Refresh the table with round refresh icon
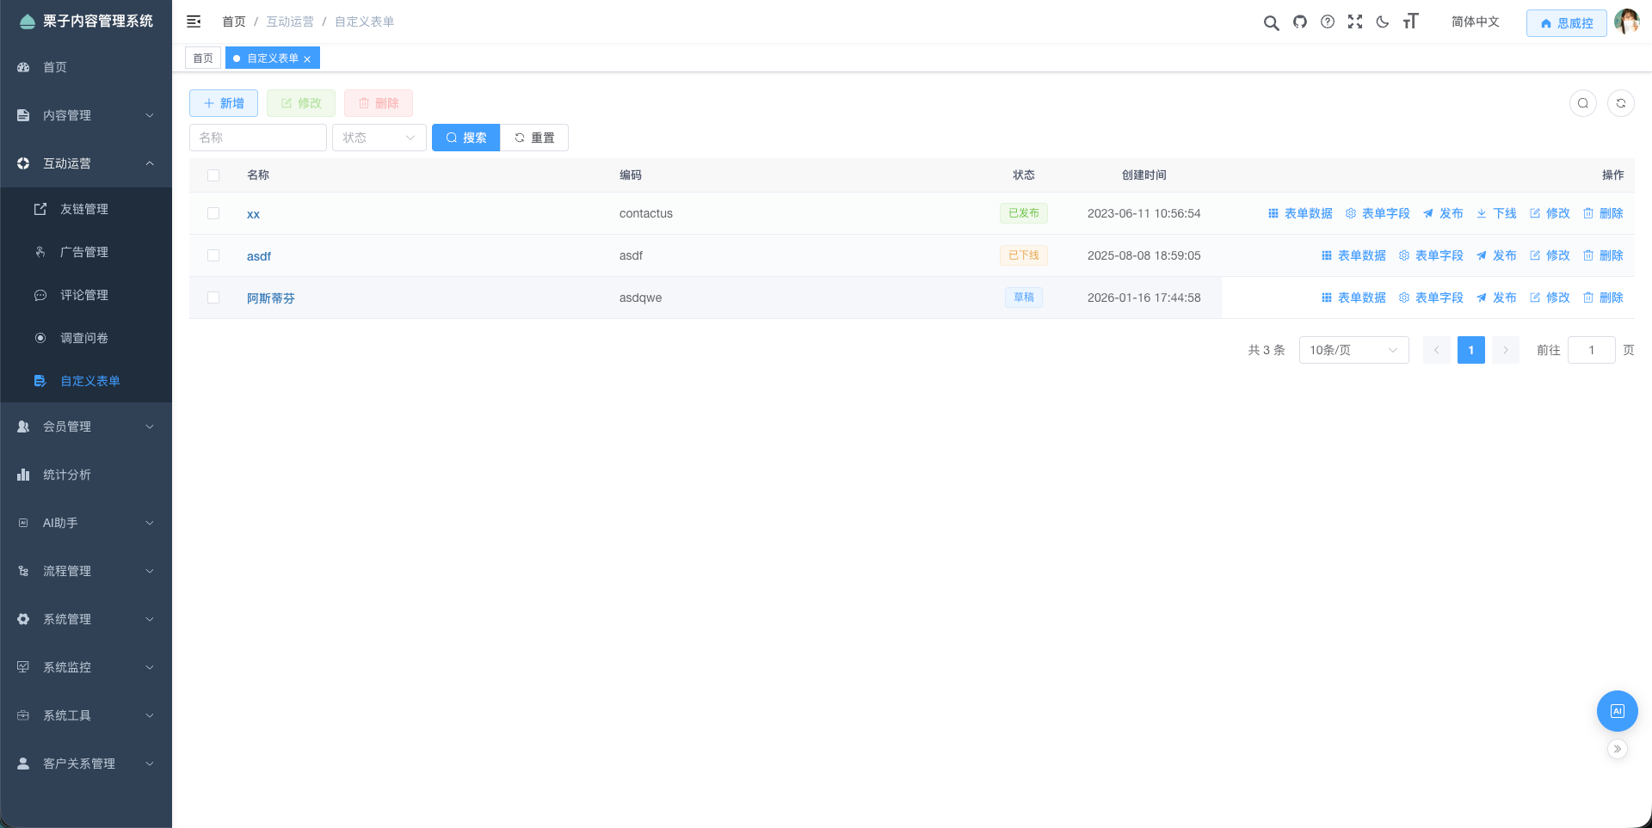Viewport: 1652px width, 828px height. [x=1621, y=103]
